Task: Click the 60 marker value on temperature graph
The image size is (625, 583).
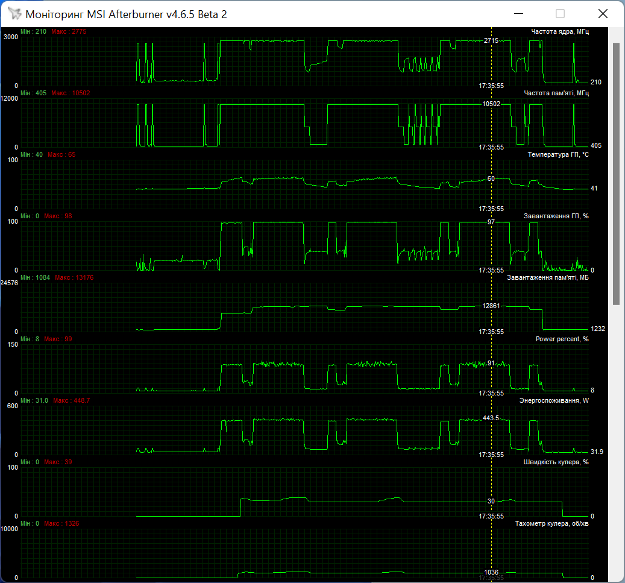Action: [x=491, y=178]
